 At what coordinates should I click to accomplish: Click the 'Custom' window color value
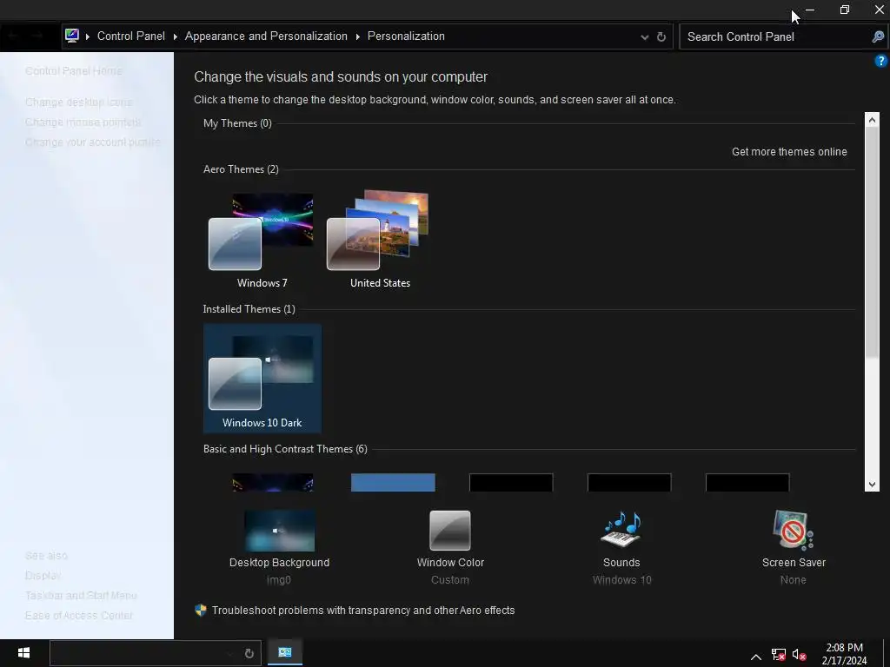click(x=449, y=580)
